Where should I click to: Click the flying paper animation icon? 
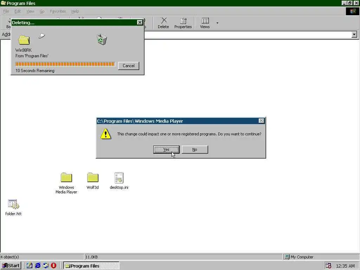pos(42,36)
